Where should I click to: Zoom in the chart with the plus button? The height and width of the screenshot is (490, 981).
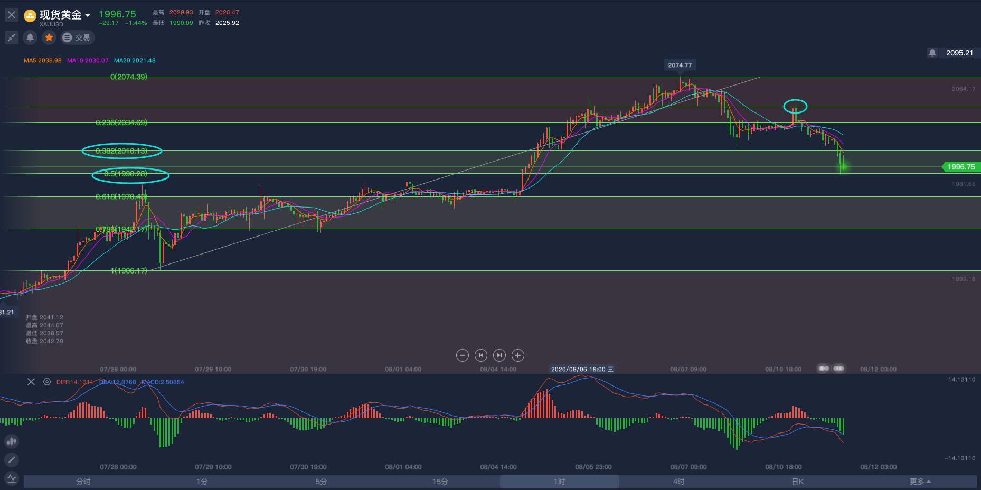coord(518,355)
